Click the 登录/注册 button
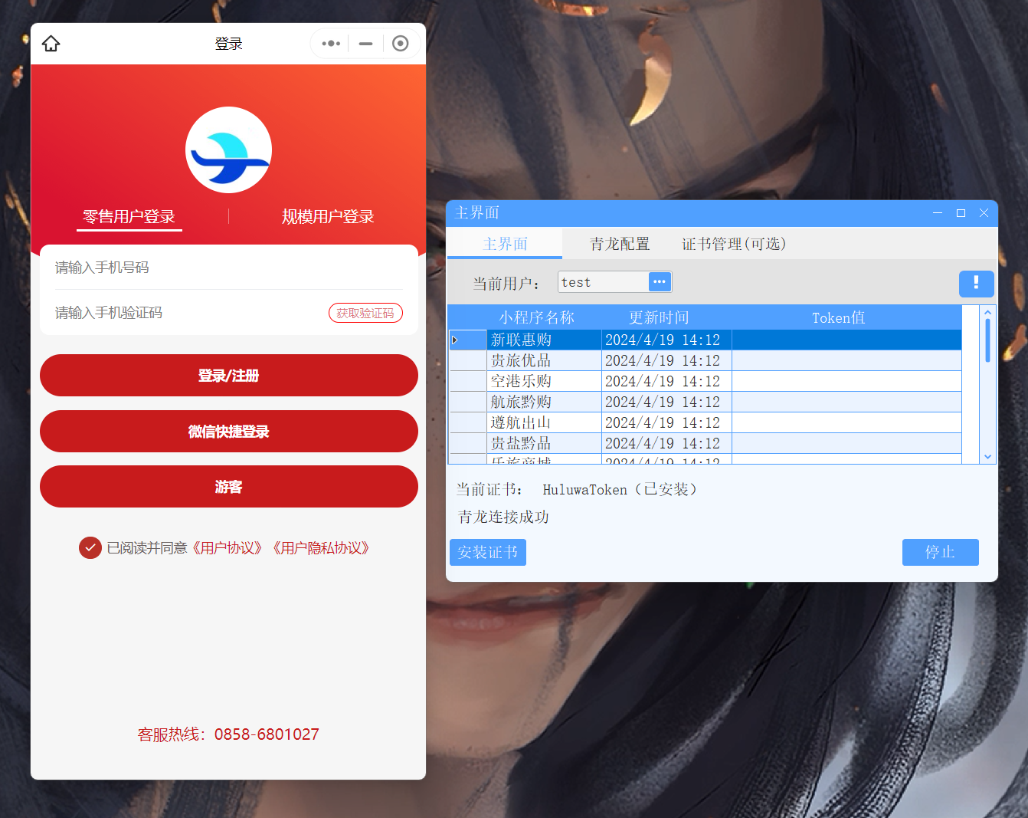Screen dimensions: 1028x818 (229, 376)
